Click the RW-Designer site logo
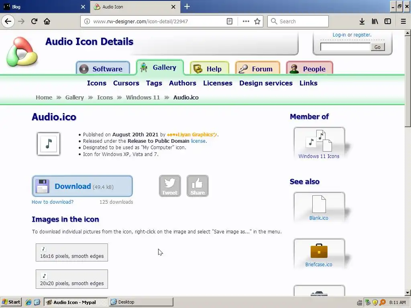The height and width of the screenshot is (308, 411). [x=22, y=52]
